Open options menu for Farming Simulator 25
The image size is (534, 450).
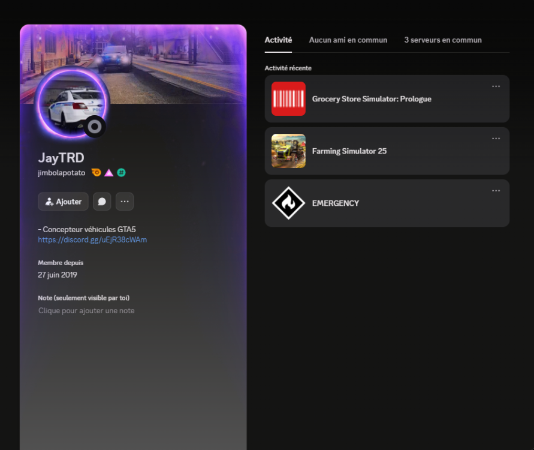[496, 139]
